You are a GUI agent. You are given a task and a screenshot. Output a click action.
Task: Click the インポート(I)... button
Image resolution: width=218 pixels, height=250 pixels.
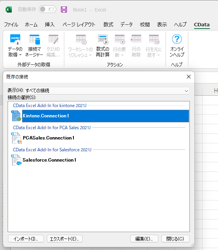click(x=26, y=239)
